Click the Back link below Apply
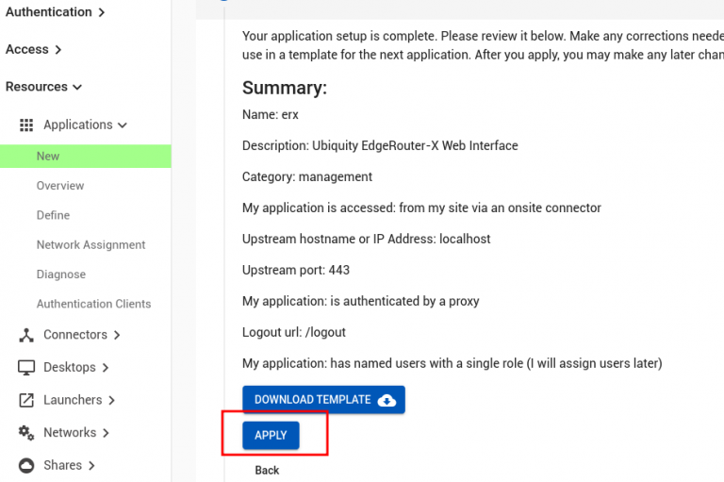This screenshot has width=724, height=482. [267, 470]
